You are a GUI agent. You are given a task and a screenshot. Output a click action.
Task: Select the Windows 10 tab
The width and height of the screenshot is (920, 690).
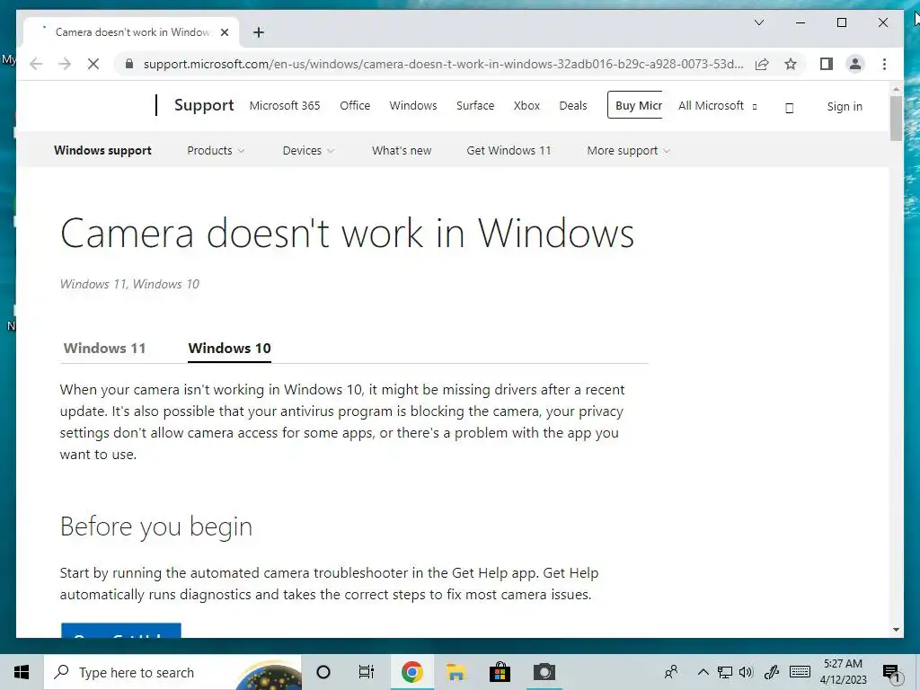coord(229,348)
